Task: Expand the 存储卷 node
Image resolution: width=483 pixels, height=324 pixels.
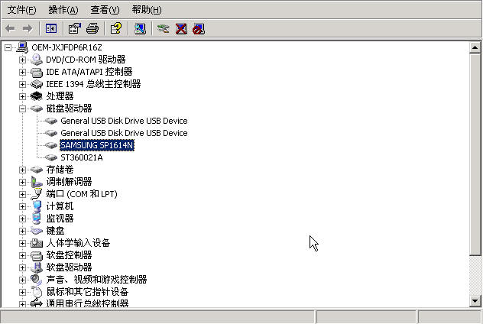Action: 22,170
